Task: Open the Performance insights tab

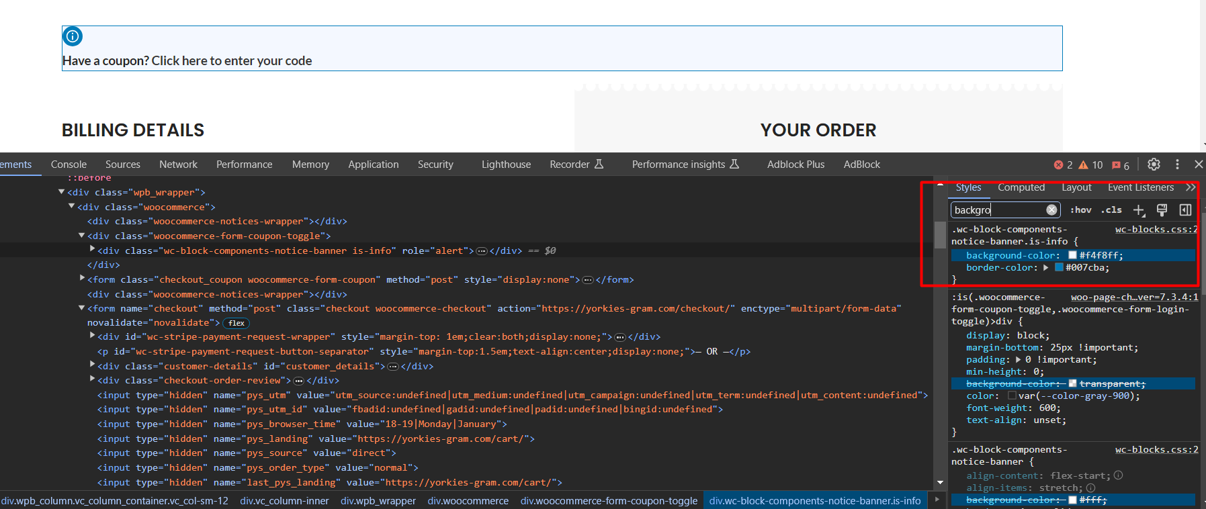Action: coord(685,165)
